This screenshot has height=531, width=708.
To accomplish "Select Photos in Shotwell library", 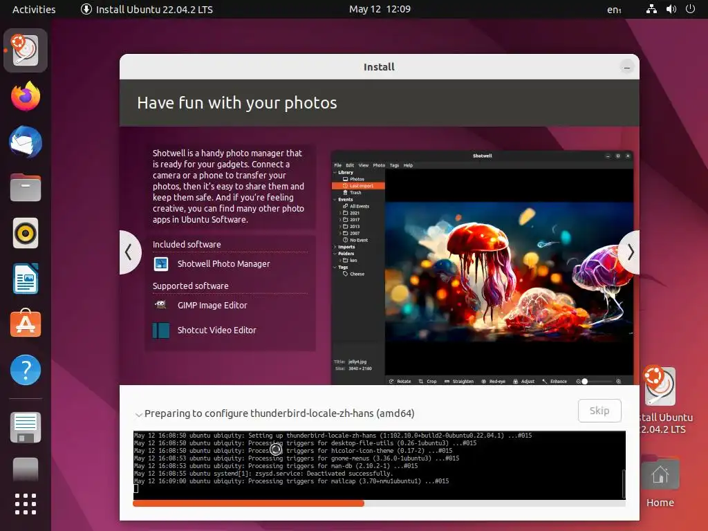I will [x=353, y=179].
